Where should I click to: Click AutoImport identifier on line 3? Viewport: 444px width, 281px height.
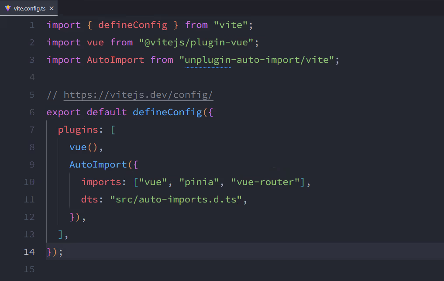(x=115, y=60)
